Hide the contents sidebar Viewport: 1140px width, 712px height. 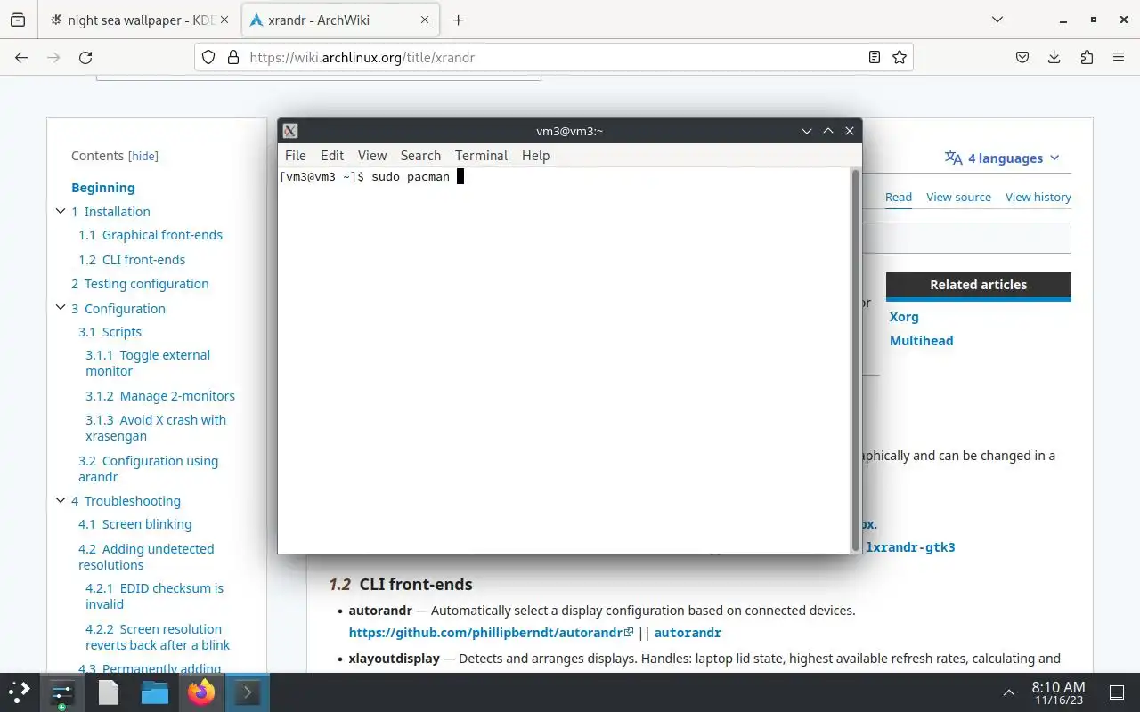pyautogui.click(x=143, y=156)
